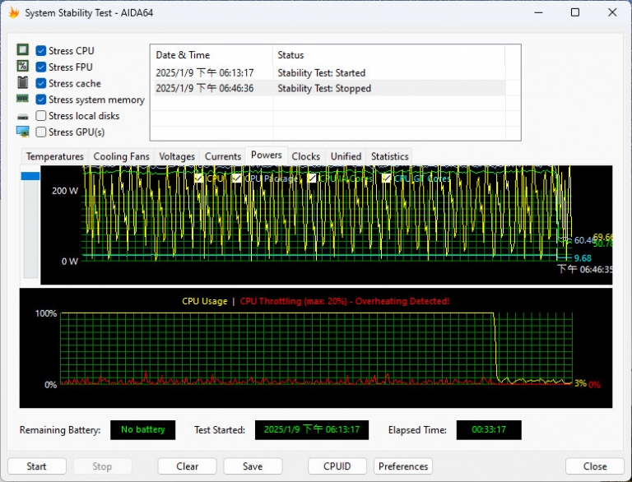Click the Date & Time column header

click(212, 55)
